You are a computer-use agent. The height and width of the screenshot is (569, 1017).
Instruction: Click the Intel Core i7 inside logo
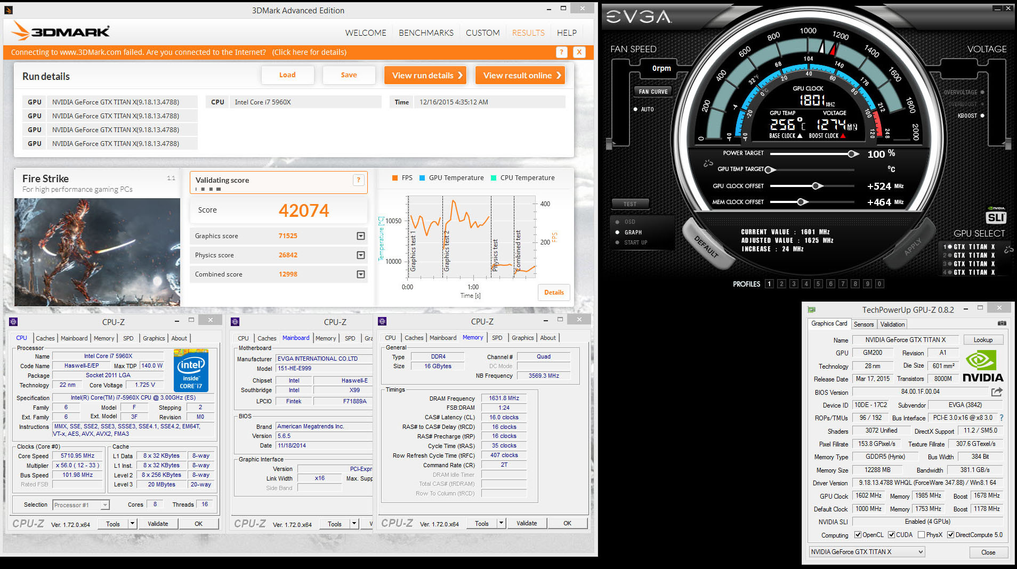pos(191,371)
